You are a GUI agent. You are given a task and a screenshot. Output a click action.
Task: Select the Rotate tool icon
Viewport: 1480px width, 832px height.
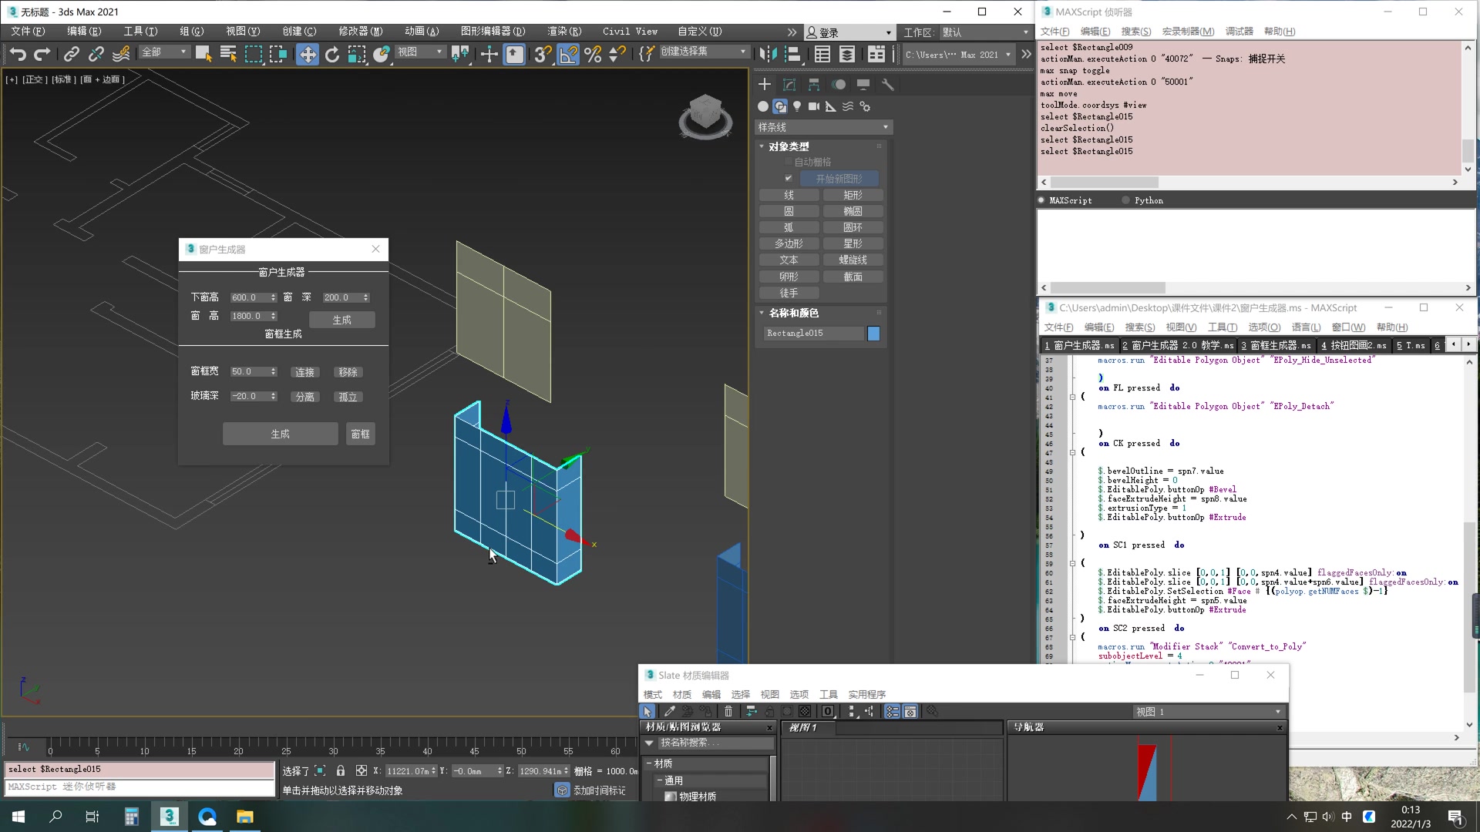tap(332, 54)
